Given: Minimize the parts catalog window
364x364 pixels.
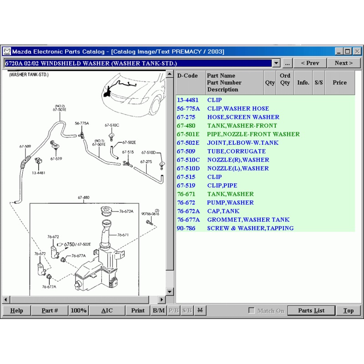Looking at the screenshot, I should 339,51.
